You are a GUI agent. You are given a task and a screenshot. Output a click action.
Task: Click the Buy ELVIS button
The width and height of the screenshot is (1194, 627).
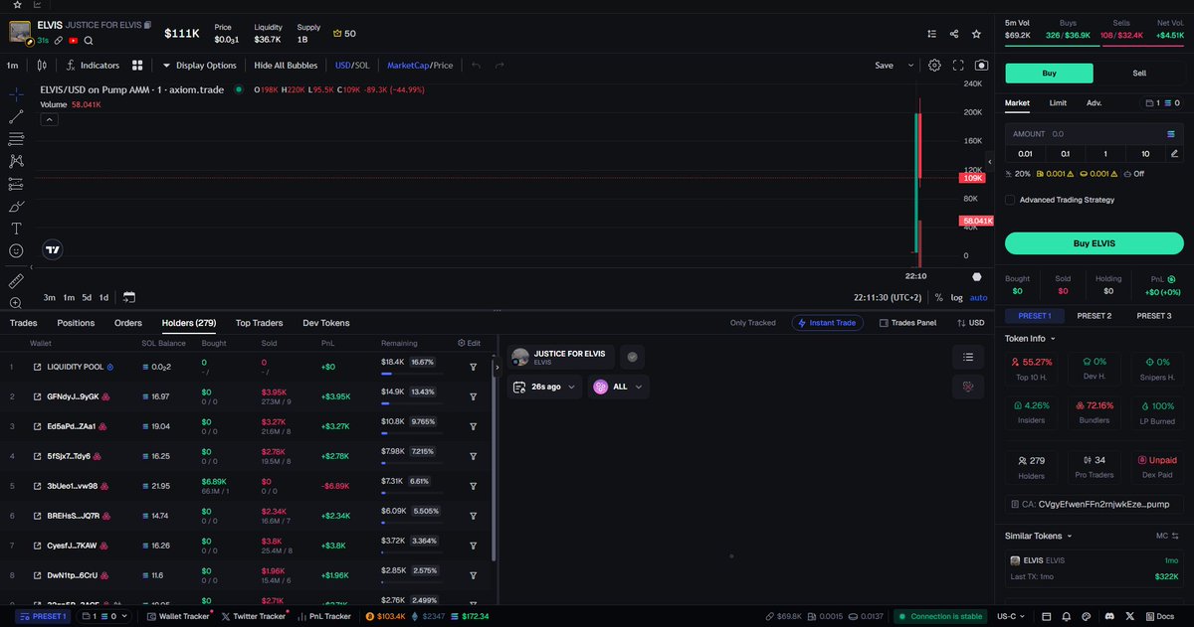point(1094,243)
